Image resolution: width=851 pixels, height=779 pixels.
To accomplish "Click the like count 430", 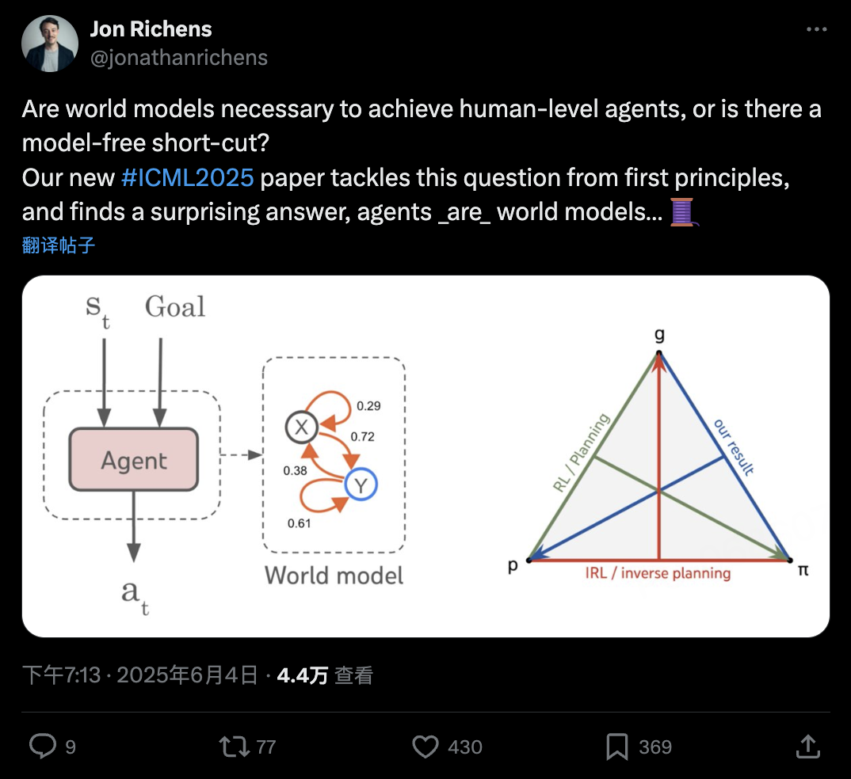I will click(x=465, y=747).
